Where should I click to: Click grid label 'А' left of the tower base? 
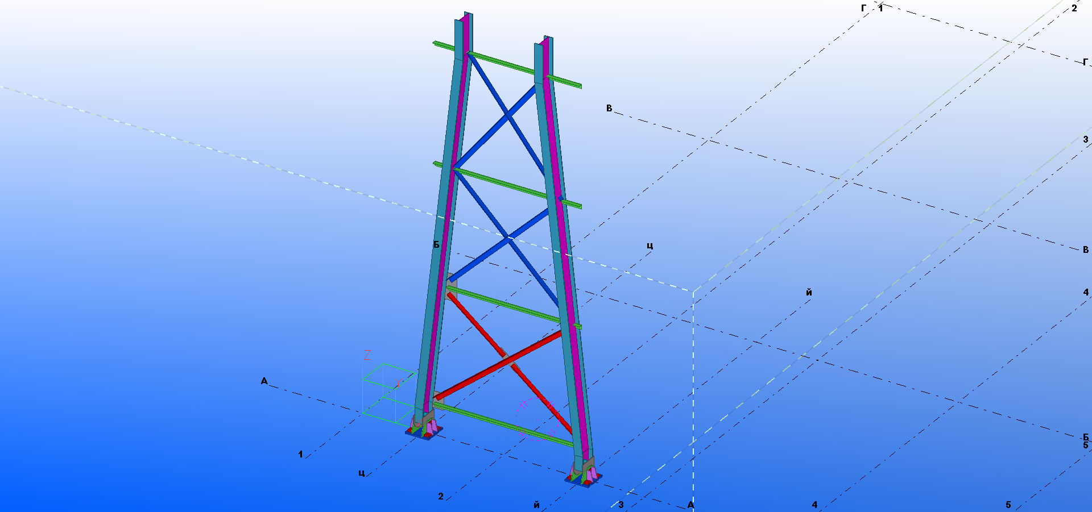(x=264, y=381)
